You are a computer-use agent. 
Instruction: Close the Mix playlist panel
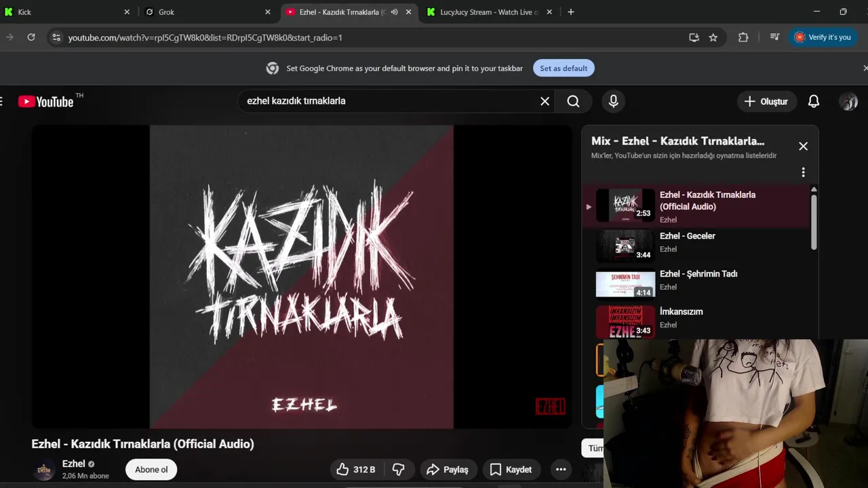tap(803, 146)
